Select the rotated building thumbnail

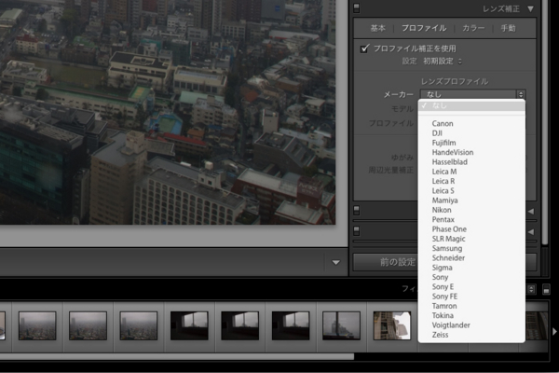click(392, 325)
